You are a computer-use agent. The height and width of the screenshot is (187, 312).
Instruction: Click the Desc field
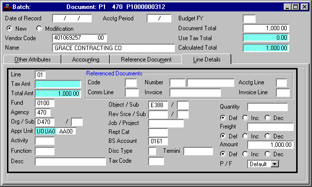tap(70, 162)
